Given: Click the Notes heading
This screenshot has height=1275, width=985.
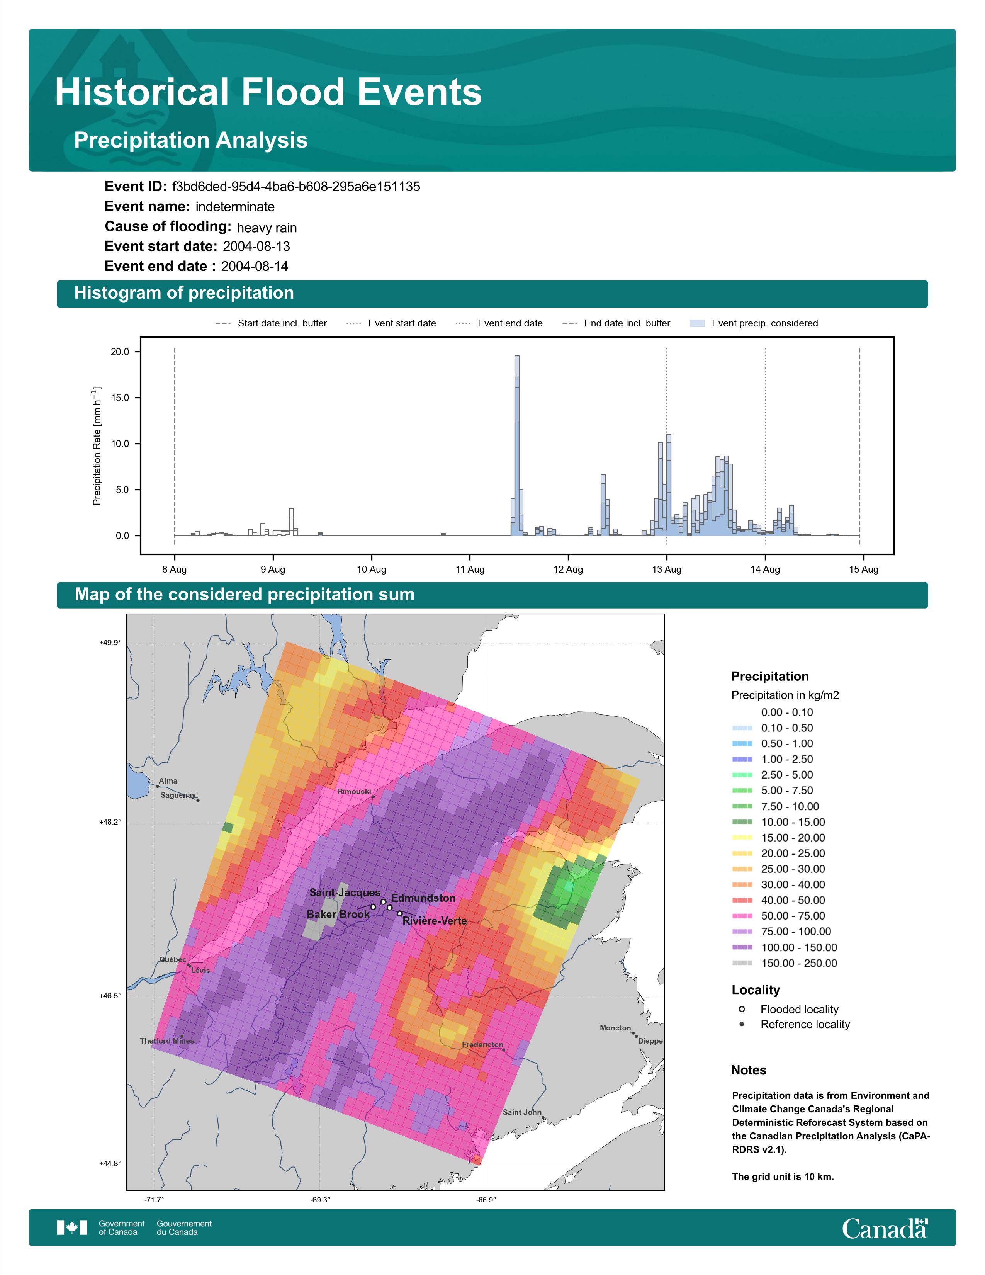Looking at the screenshot, I should point(749,1070).
